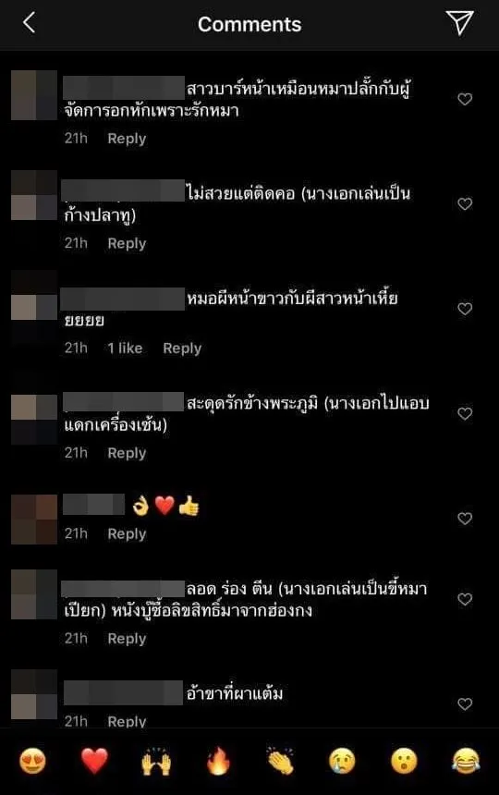Like the สะดุดรักข้างพระภูมิ comment
This screenshot has width=499, height=795.
pos(465,414)
